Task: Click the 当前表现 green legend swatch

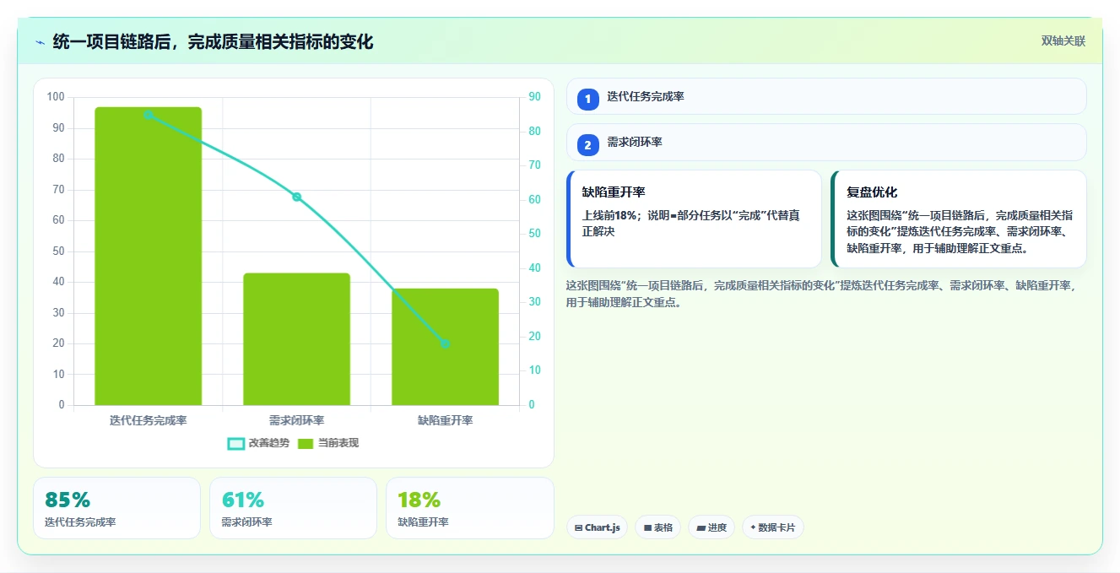Action: pyautogui.click(x=306, y=443)
